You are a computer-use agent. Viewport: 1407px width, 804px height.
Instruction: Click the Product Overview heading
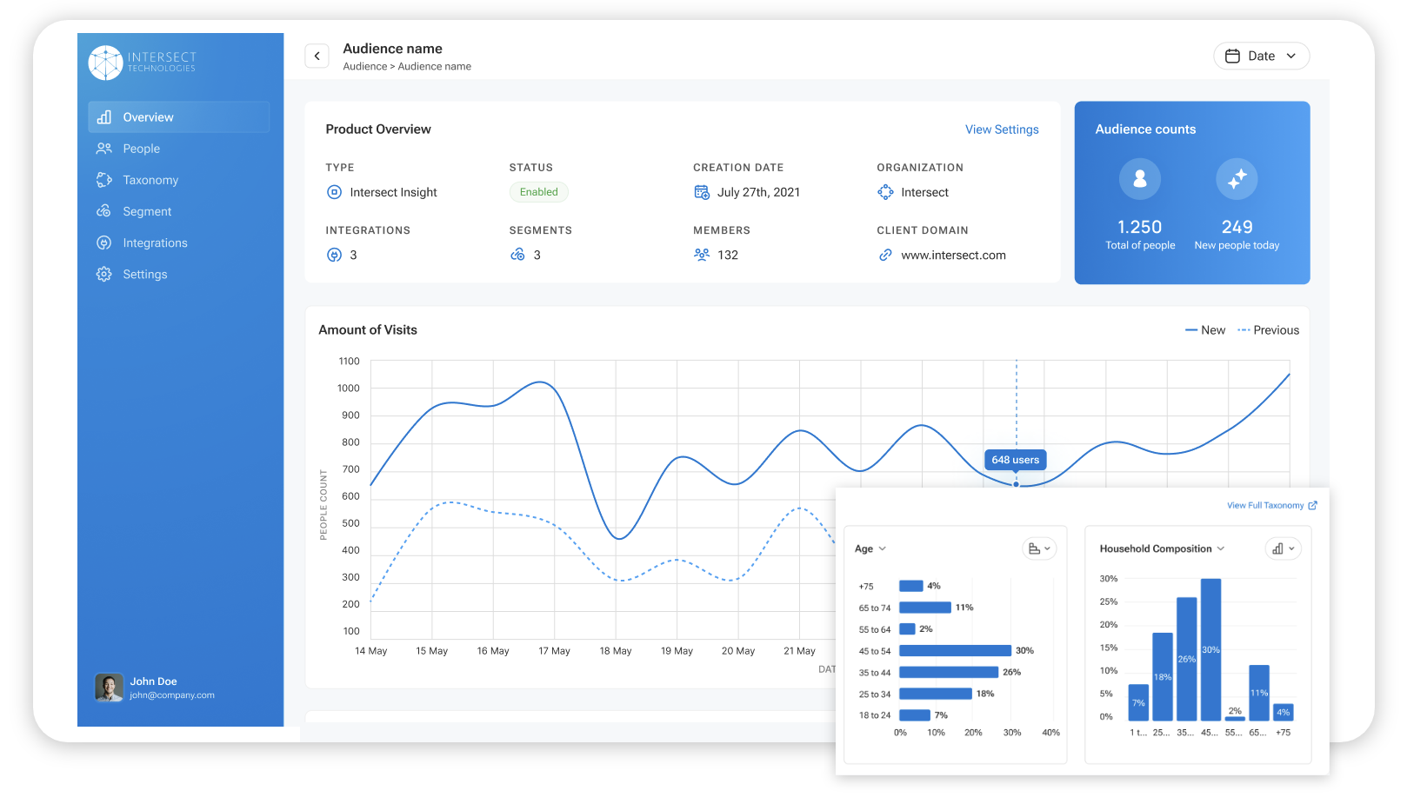(x=378, y=130)
